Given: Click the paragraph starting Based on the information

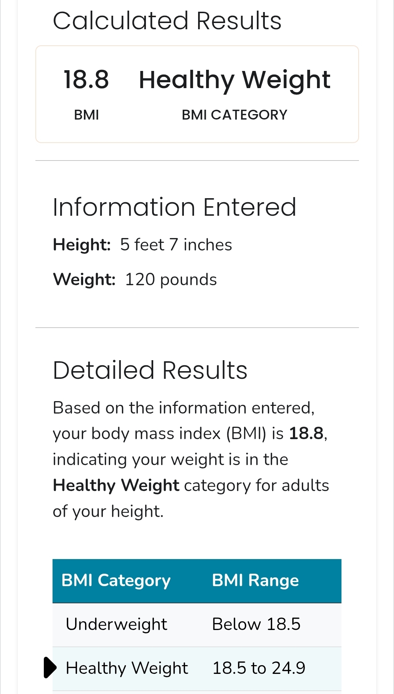Looking at the screenshot, I should tap(191, 460).
